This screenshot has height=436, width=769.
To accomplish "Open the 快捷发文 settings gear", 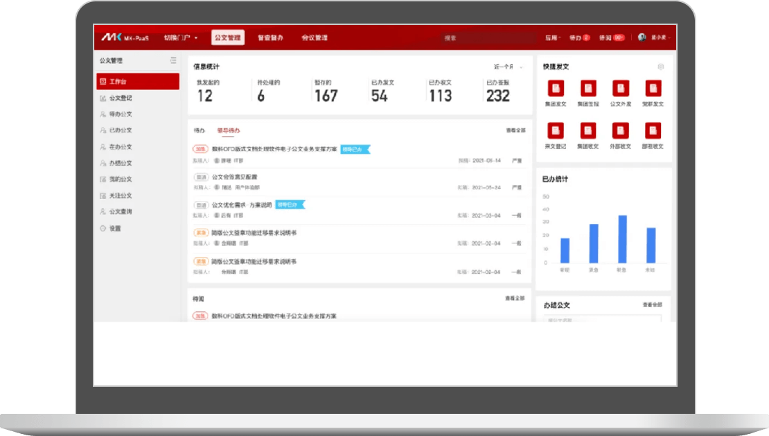I will [x=660, y=67].
